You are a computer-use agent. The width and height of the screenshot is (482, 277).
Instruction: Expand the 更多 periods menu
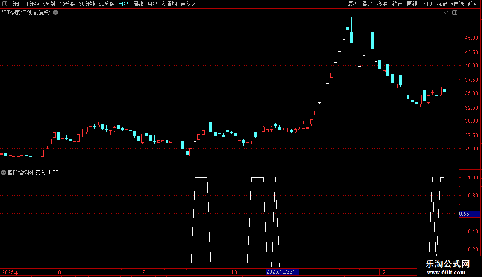coord(187,4)
